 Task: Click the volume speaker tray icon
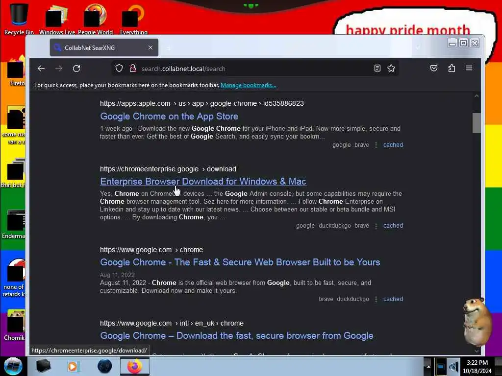(453, 366)
